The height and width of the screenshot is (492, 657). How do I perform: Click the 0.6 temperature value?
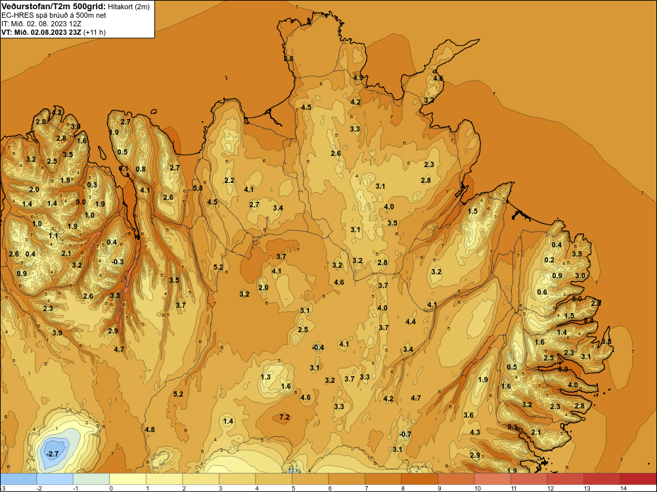pyautogui.click(x=542, y=292)
